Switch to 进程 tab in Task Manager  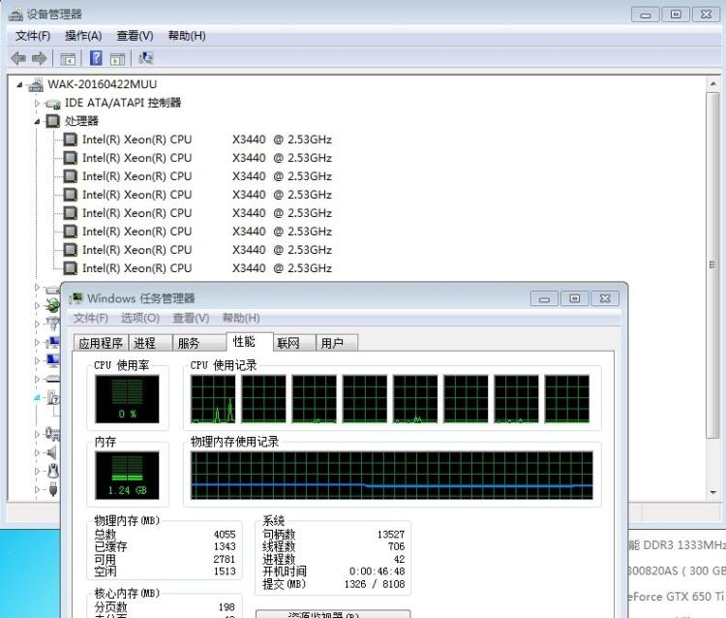[x=150, y=343]
